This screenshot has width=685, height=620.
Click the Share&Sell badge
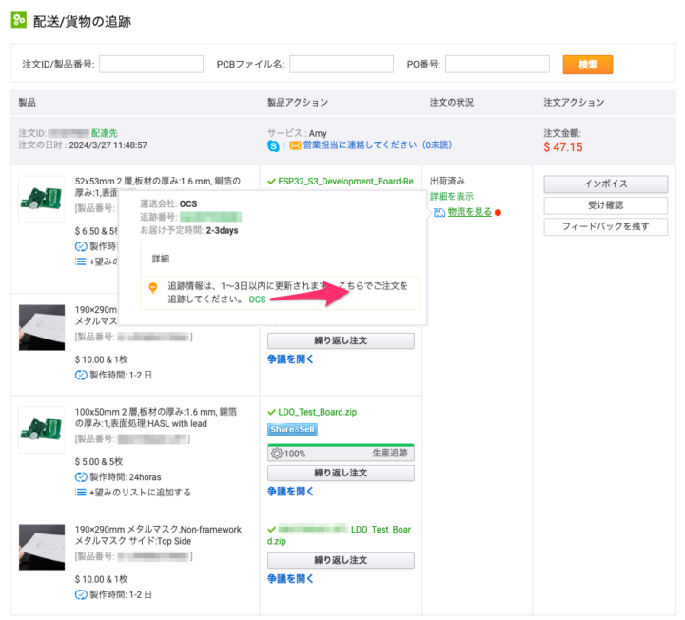tap(291, 429)
